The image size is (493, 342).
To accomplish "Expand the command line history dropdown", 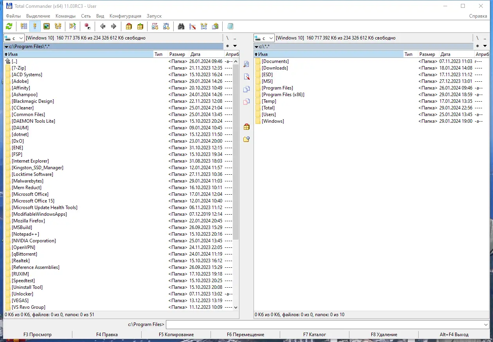I will (x=486, y=325).
